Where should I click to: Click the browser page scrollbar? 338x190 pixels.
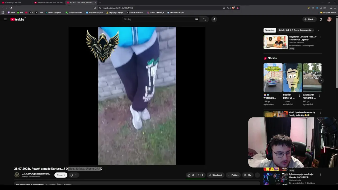coord(337,53)
